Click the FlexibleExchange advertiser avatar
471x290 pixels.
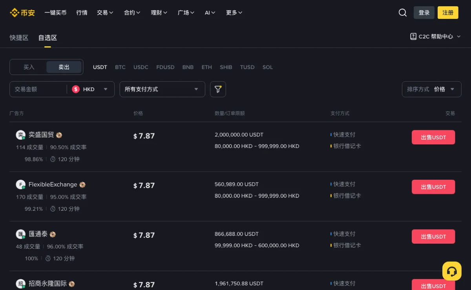[20, 184]
